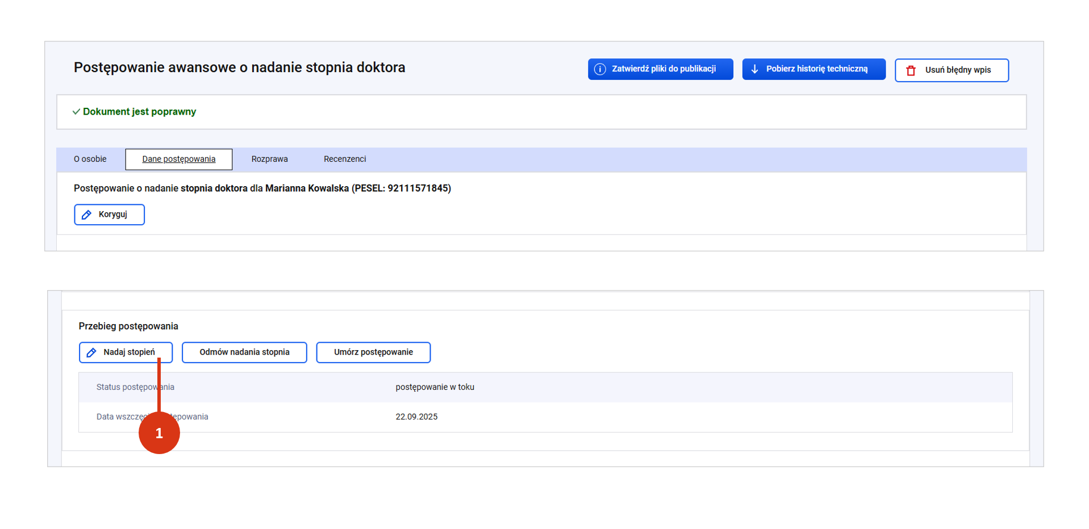The width and height of the screenshot is (1089, 529).
Task: Choose Odmów nadania stopnia
Action: [x=244, y=352]
